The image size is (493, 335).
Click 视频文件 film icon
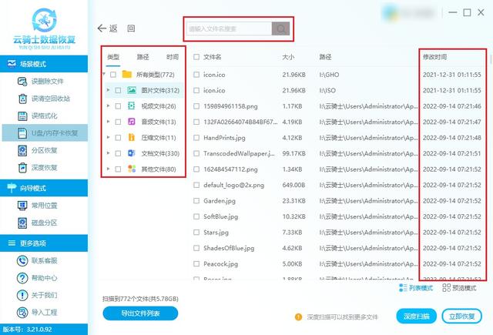[132, 106]
